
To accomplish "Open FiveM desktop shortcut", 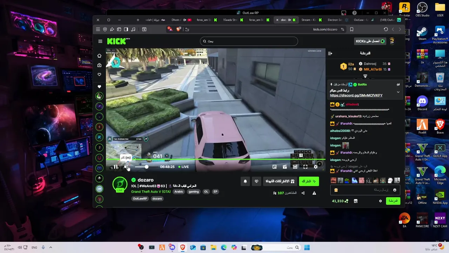I will point(422,127).
